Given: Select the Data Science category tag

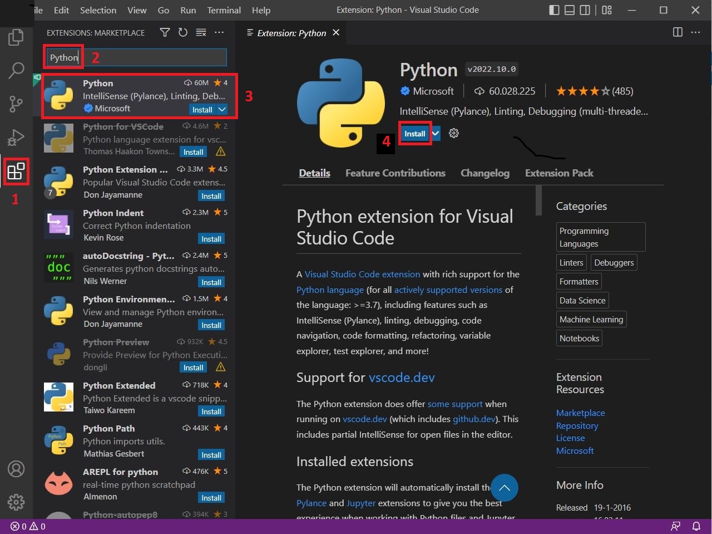Looking at the screenshot, I should [x=582, y=301].
